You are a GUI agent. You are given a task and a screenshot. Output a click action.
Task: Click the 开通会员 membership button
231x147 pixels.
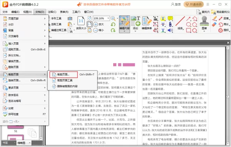[194, 4]
